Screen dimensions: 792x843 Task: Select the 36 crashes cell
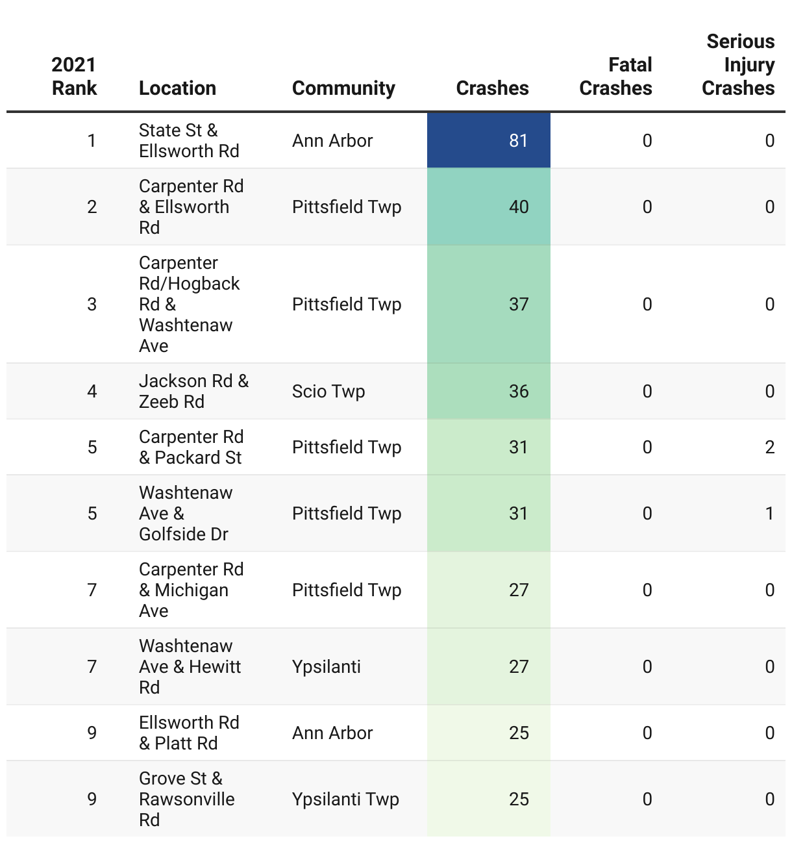[x=489, y=391]
